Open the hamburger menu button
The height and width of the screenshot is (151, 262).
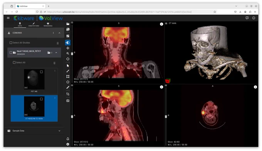(x=8, y=18)
